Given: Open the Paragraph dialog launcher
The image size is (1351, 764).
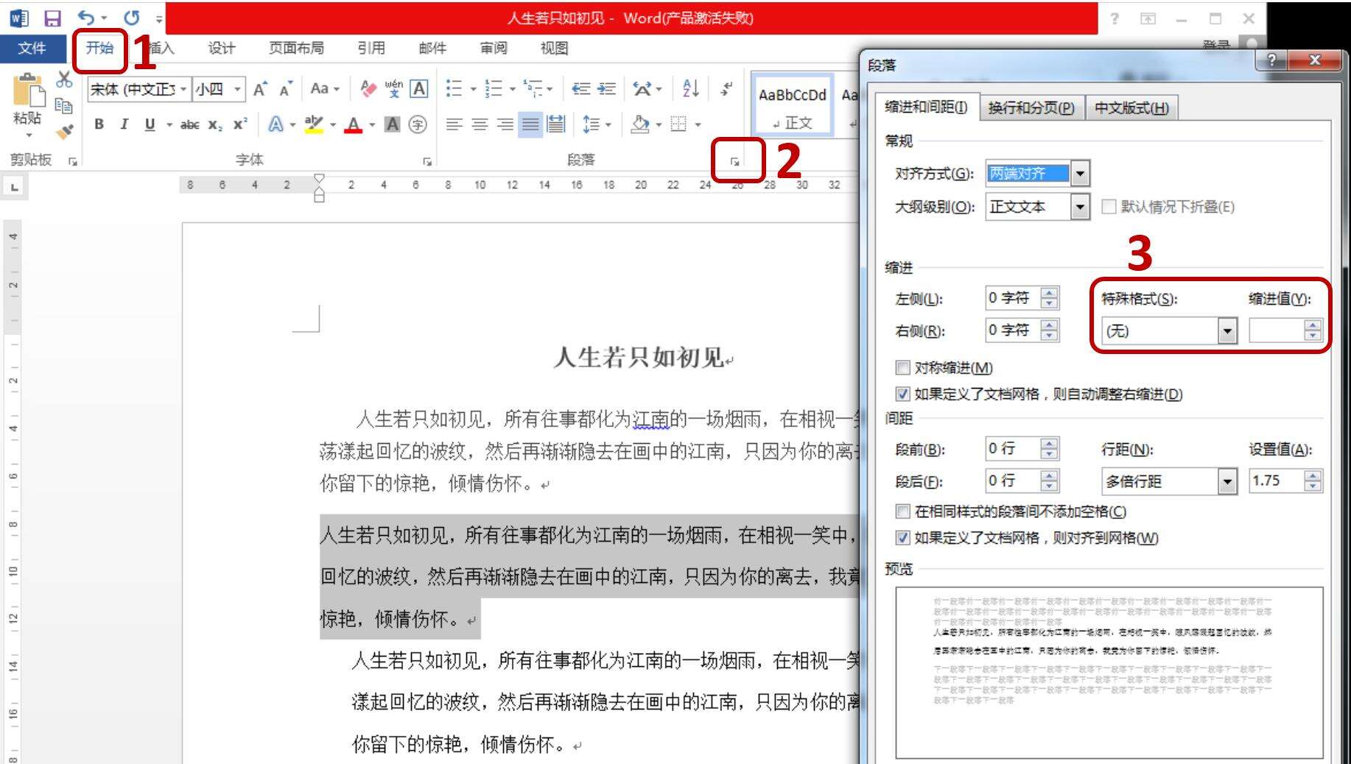Looking at the screenshot, I should pyautogui.click(x=735, y=160).
